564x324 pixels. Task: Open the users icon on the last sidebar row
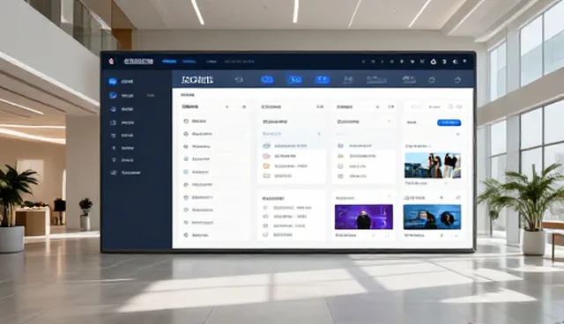click(114, 173)
